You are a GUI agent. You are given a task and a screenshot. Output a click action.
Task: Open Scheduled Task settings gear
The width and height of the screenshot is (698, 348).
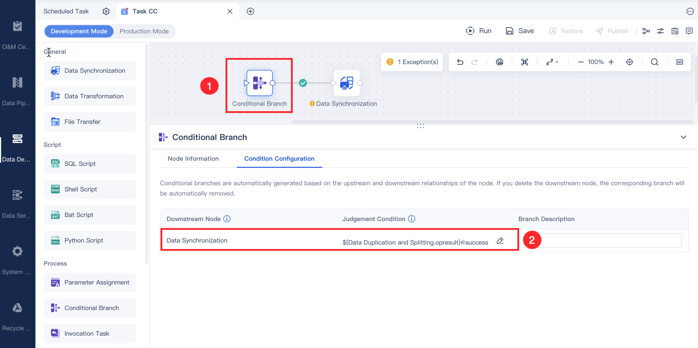click(x=106, y=11)
